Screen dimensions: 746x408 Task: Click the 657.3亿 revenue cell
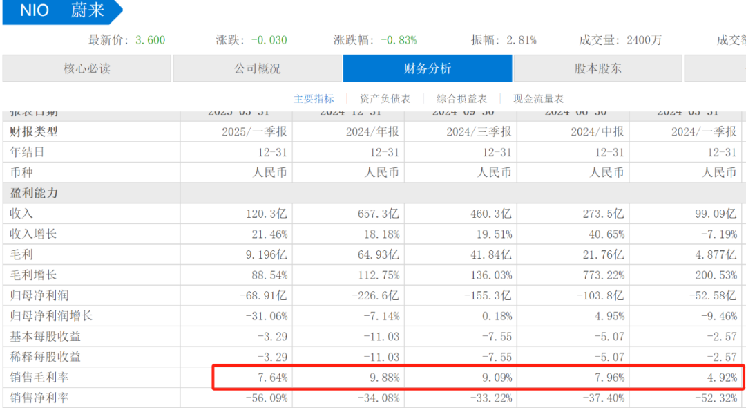(379, 214)
